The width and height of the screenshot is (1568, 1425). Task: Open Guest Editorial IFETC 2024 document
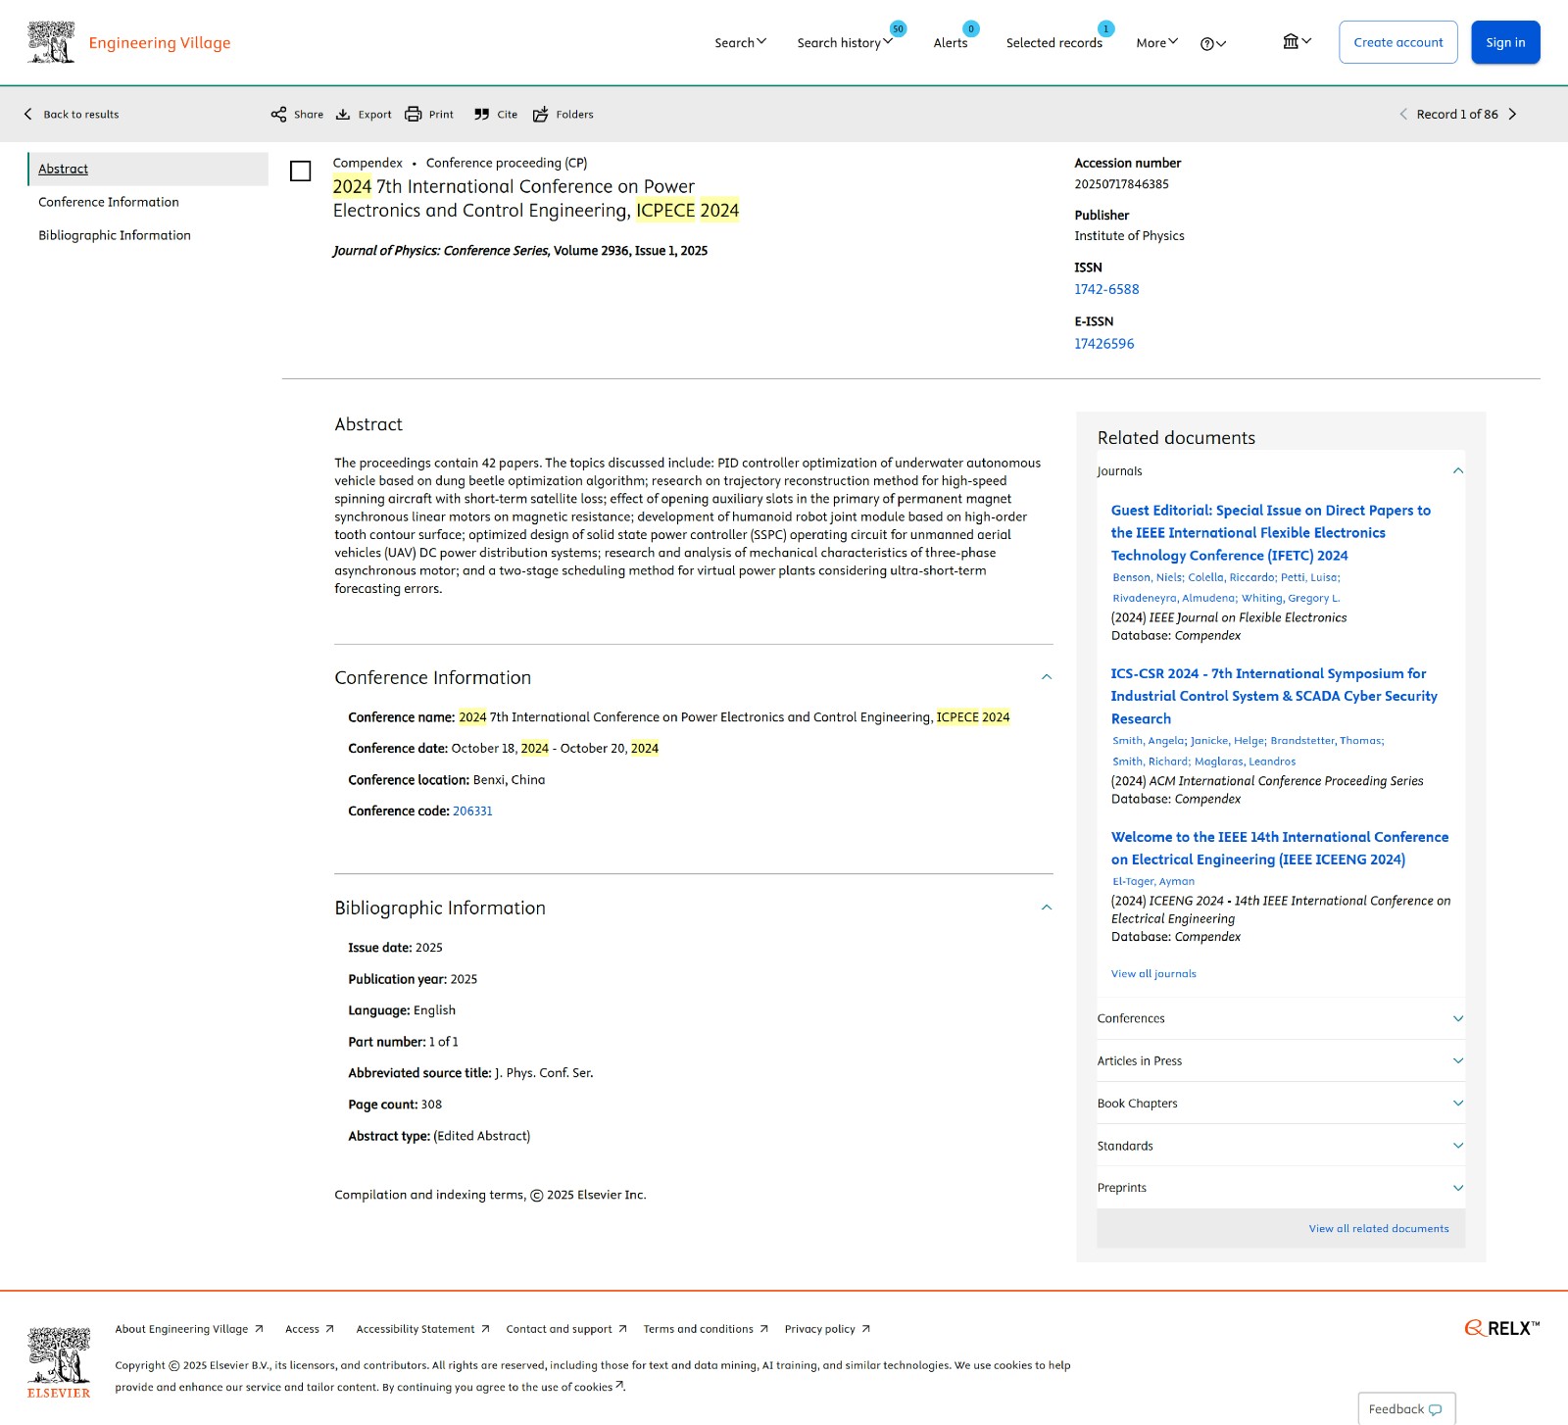pyautogui.click(x=1271, y=532)
